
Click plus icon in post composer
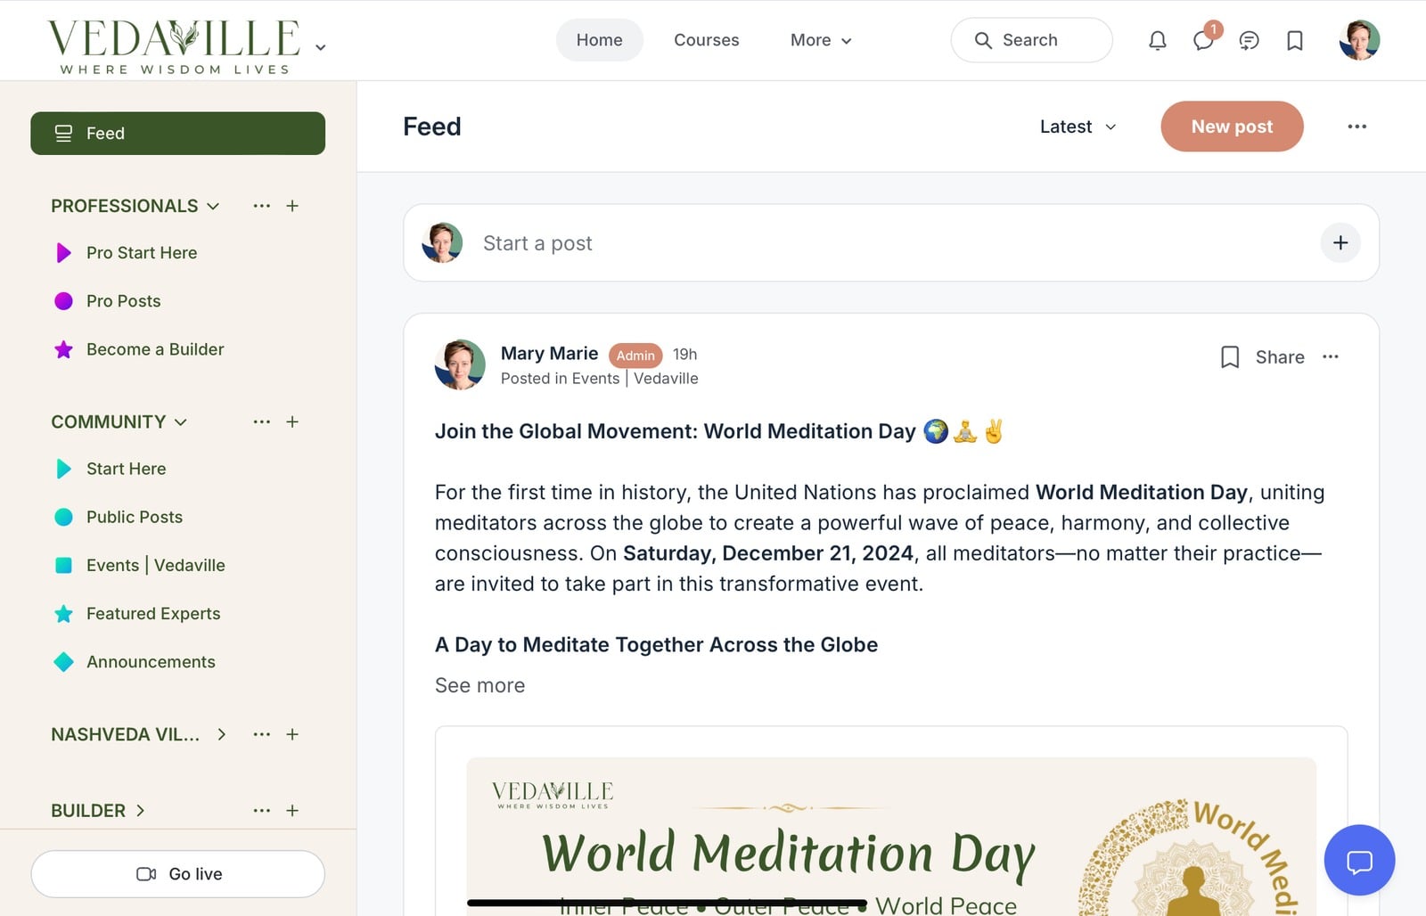pos(1340,243)
